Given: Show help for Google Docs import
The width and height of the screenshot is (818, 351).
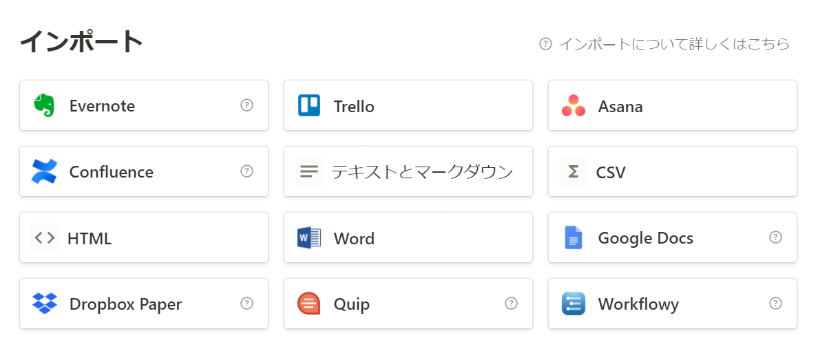Looking at the screenshot, I should click(776, 237).
